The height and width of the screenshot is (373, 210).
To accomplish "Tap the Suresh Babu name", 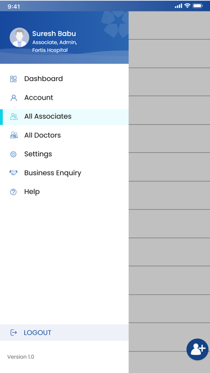I will (x=54, y=34).
